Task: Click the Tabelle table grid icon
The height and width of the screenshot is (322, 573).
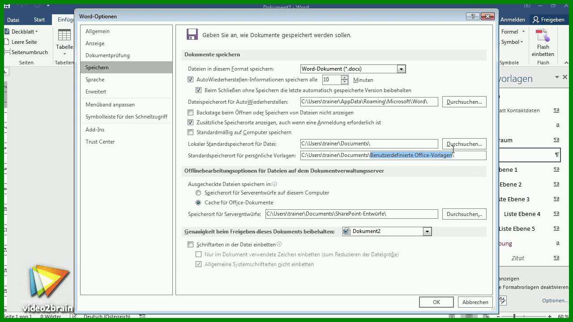Action: click(x=64, y=35)
